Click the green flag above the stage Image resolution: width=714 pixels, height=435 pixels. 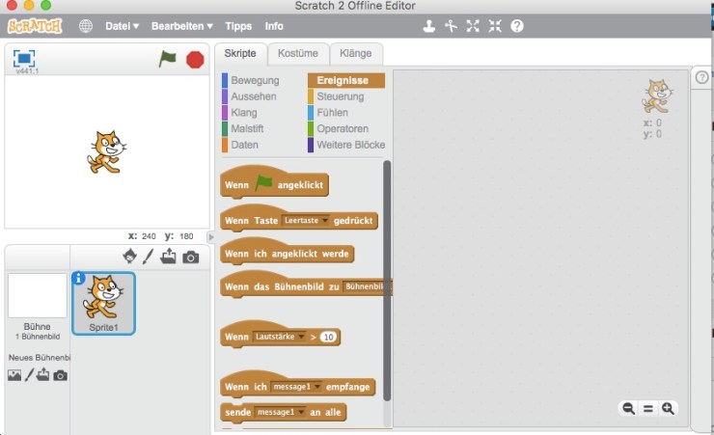(x=168, y=59)
